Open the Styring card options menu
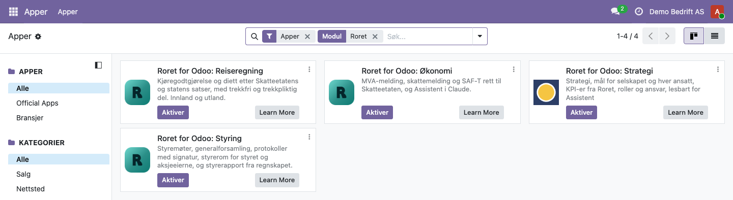 (309, 137)
